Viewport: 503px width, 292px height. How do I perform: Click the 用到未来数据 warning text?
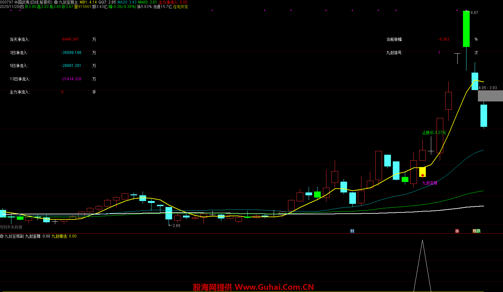[x=11, y=227]
